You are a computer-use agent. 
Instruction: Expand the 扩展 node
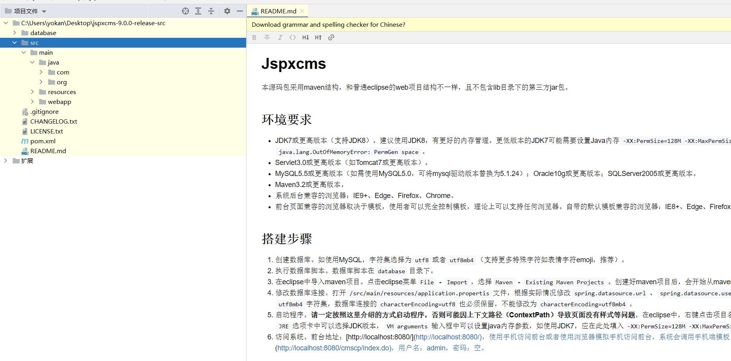6,161
